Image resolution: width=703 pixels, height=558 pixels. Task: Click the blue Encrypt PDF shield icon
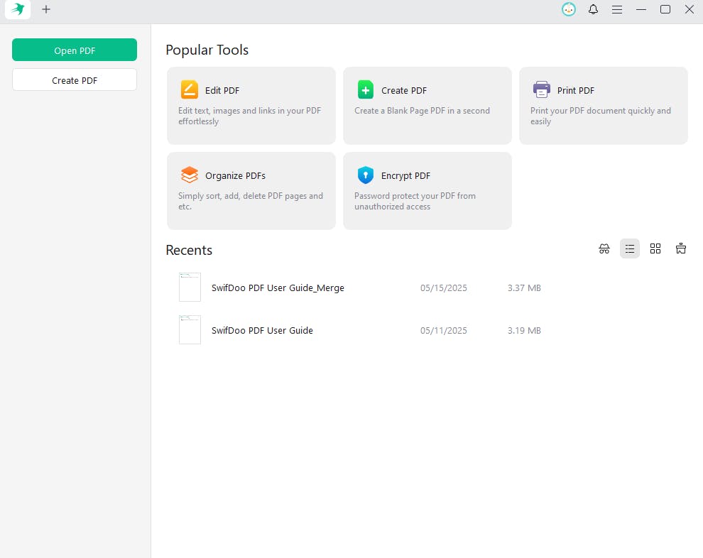pyautogui.click(x=366, y=175)
